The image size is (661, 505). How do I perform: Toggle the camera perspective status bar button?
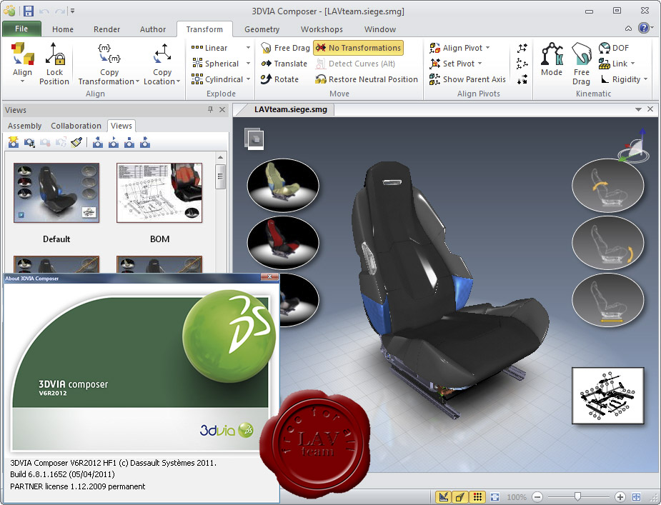point(460,497)
